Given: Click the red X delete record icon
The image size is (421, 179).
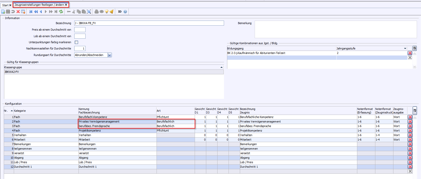Looking at the screenshot, I should (x=18, y=12).
